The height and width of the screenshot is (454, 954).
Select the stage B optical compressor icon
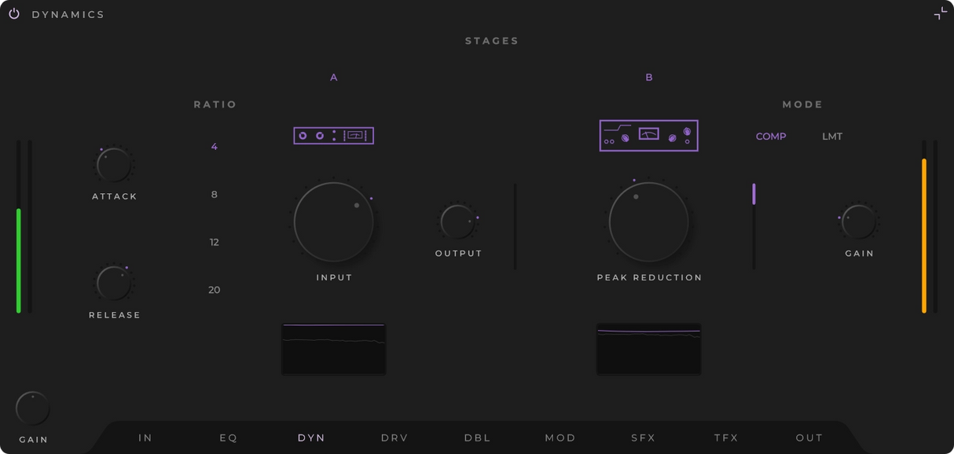648,136
